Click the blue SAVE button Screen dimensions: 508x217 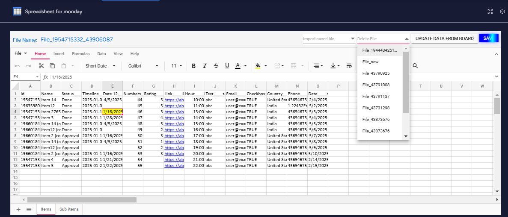pyautogui.click(x=489, y=38)
